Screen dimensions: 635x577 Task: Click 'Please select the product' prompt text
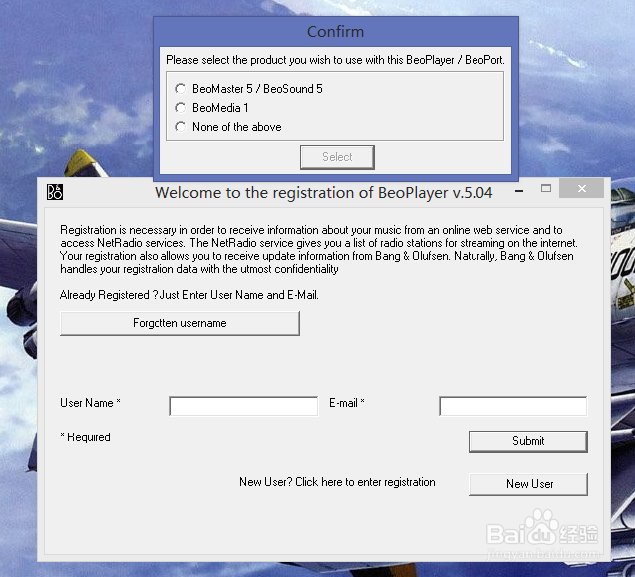[336, 60]
